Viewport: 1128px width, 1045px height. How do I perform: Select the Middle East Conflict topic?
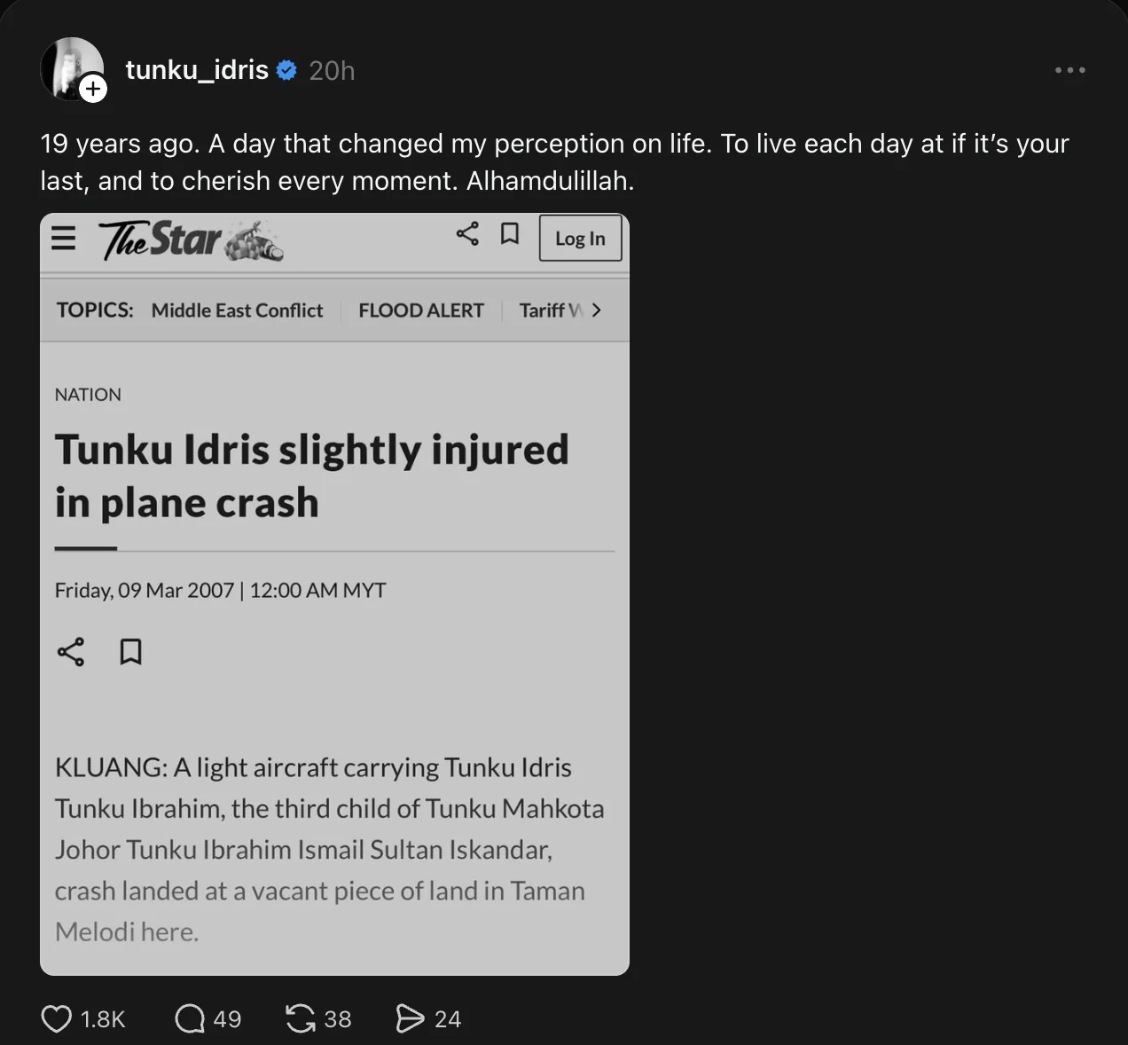click(237, 310)
